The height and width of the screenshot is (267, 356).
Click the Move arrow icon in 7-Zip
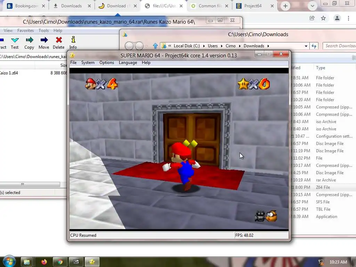pyautogui.click(x=44, y=40)
